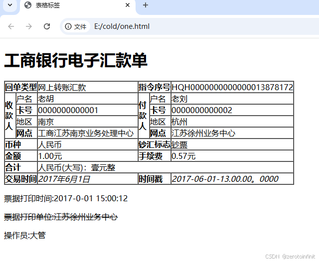Viewport: 319px width, 262px height.
Task: Select 人民币(大写)：壹元整 cell
Action: [165, 167]
